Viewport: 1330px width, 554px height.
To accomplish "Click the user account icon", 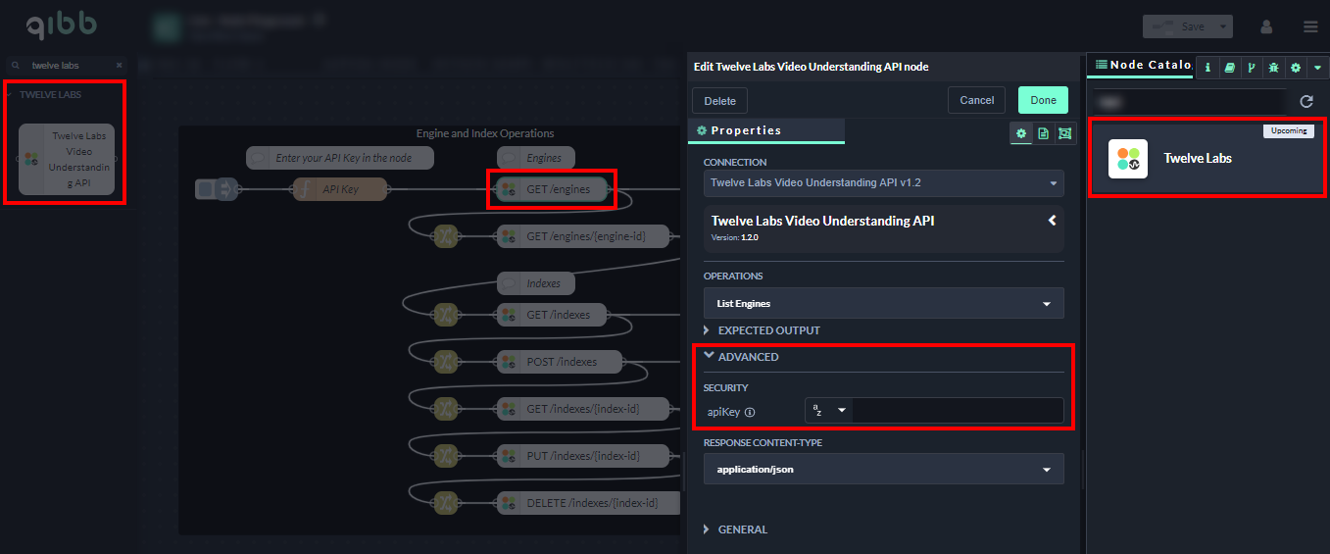I will click(x=1266, y=26).
